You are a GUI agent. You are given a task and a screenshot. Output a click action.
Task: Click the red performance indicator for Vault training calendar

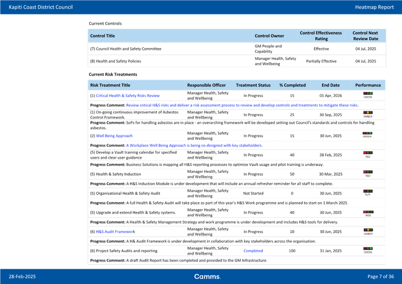click(367, 153)
